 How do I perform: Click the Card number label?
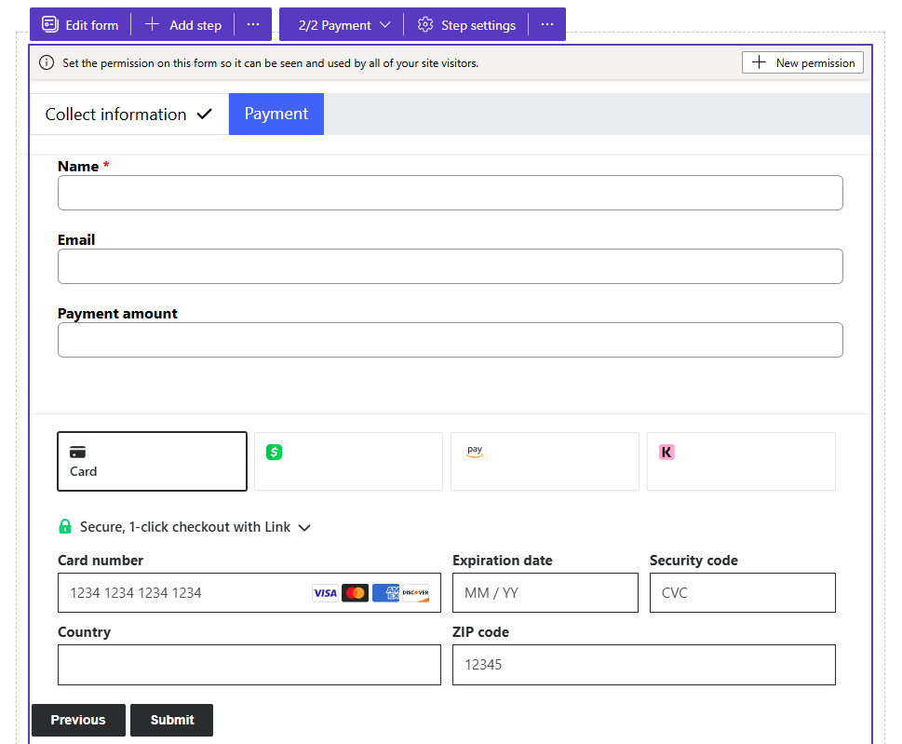click(101, 561)
